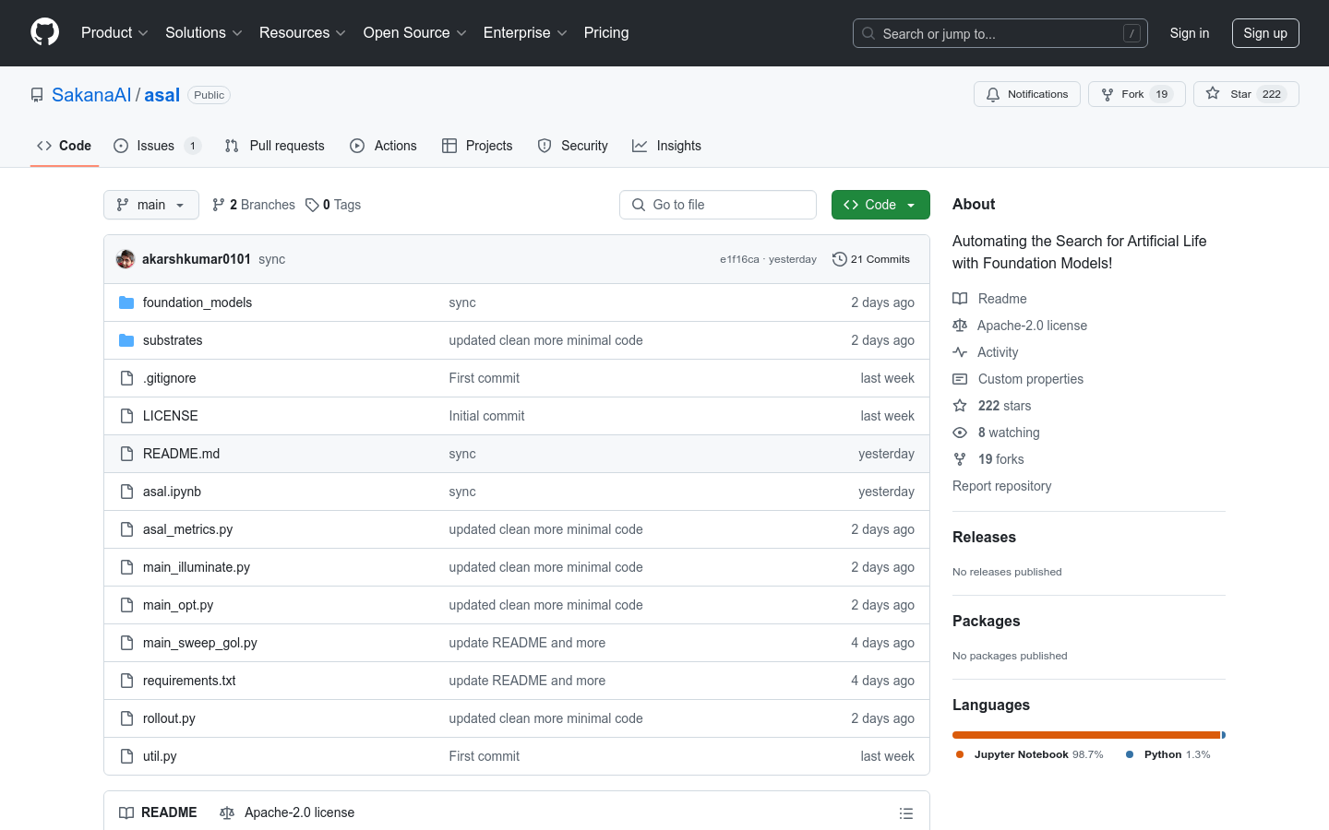Select the README tab below file list
The width and height of the screenshot is (1329, 830).
point(158,812)
